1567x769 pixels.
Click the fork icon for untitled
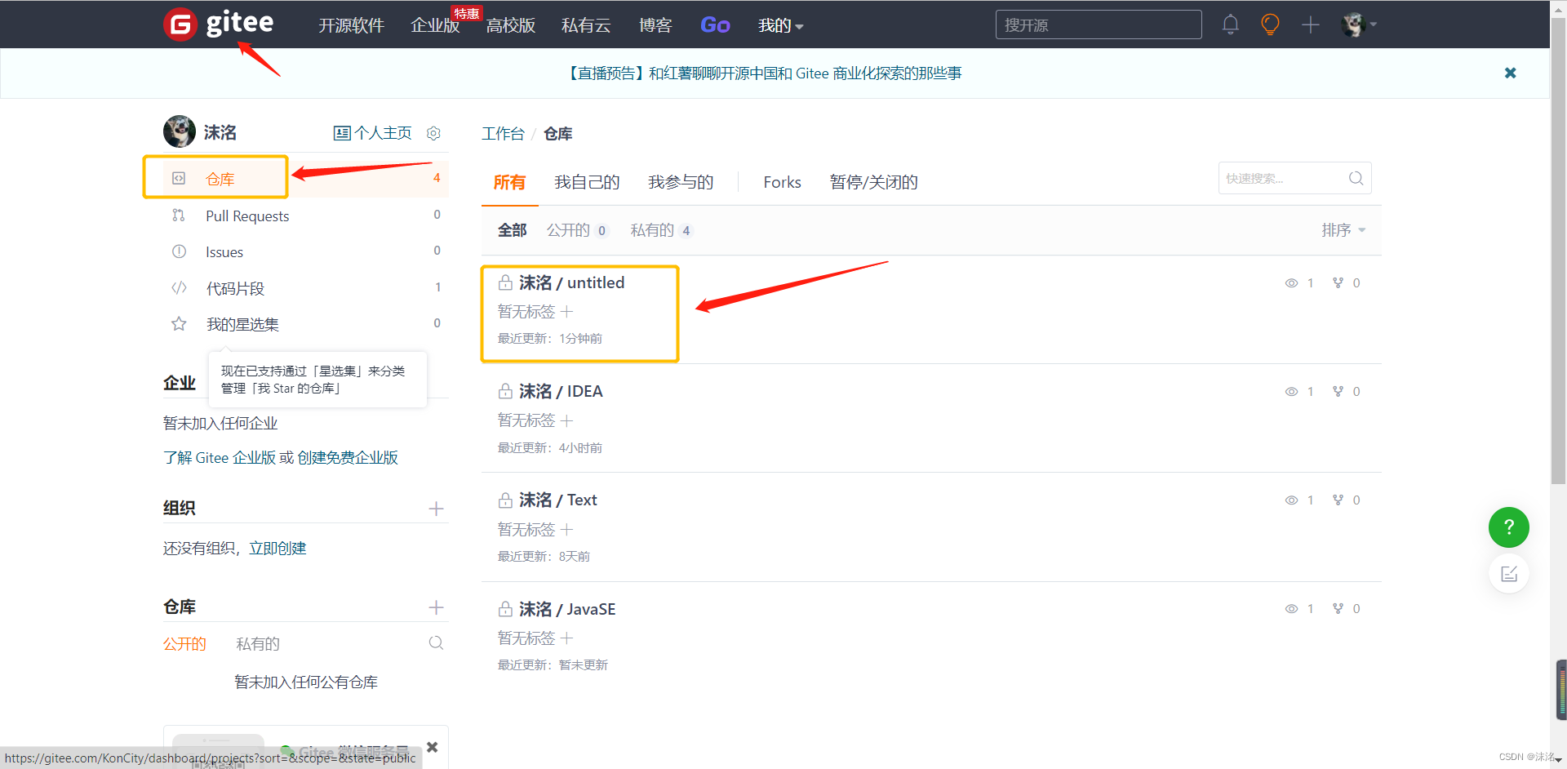tap(1338, 283)
